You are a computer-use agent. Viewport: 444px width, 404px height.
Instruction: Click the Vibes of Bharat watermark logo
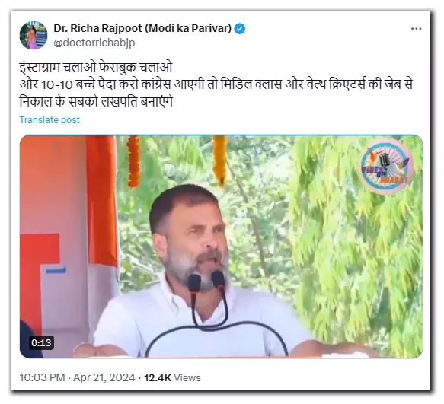click(385, 166)
